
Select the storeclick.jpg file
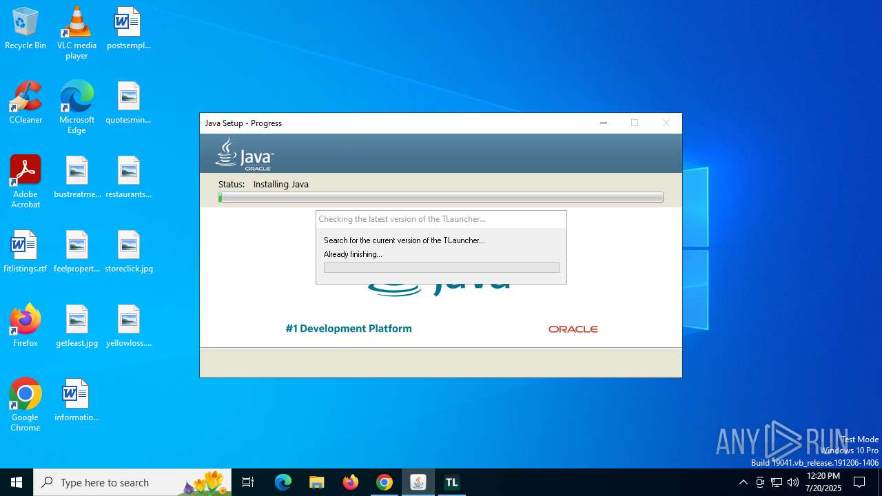(x=128, y=252)
